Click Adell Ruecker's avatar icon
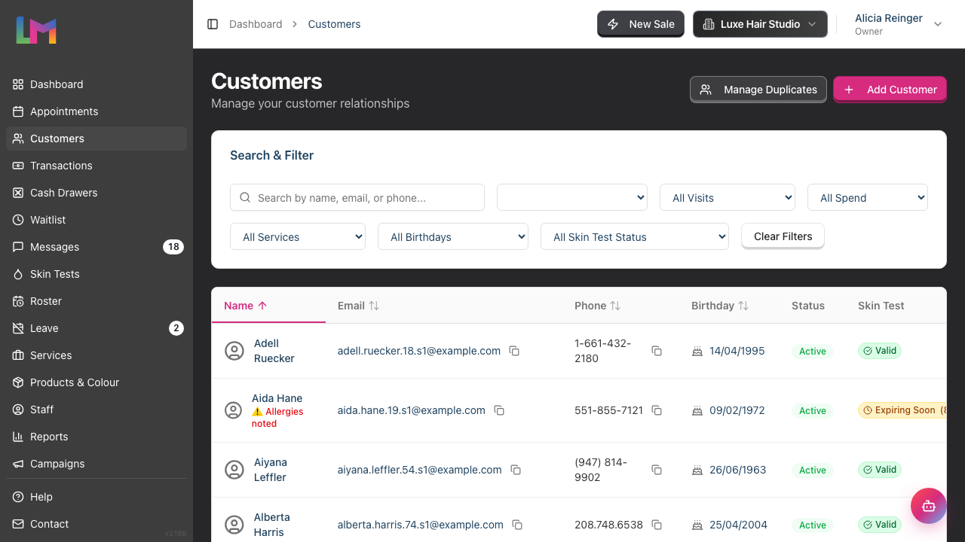965x542 pixels. point(234,351)
